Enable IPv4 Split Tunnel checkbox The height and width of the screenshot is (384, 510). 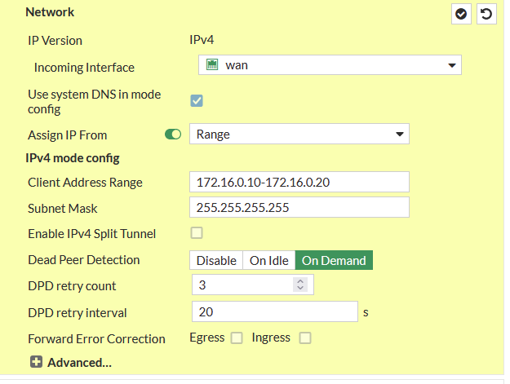tap(197, 233)
